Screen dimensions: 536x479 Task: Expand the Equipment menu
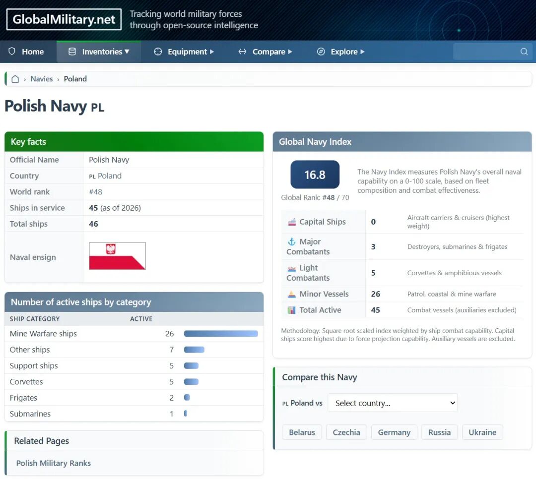184,52
